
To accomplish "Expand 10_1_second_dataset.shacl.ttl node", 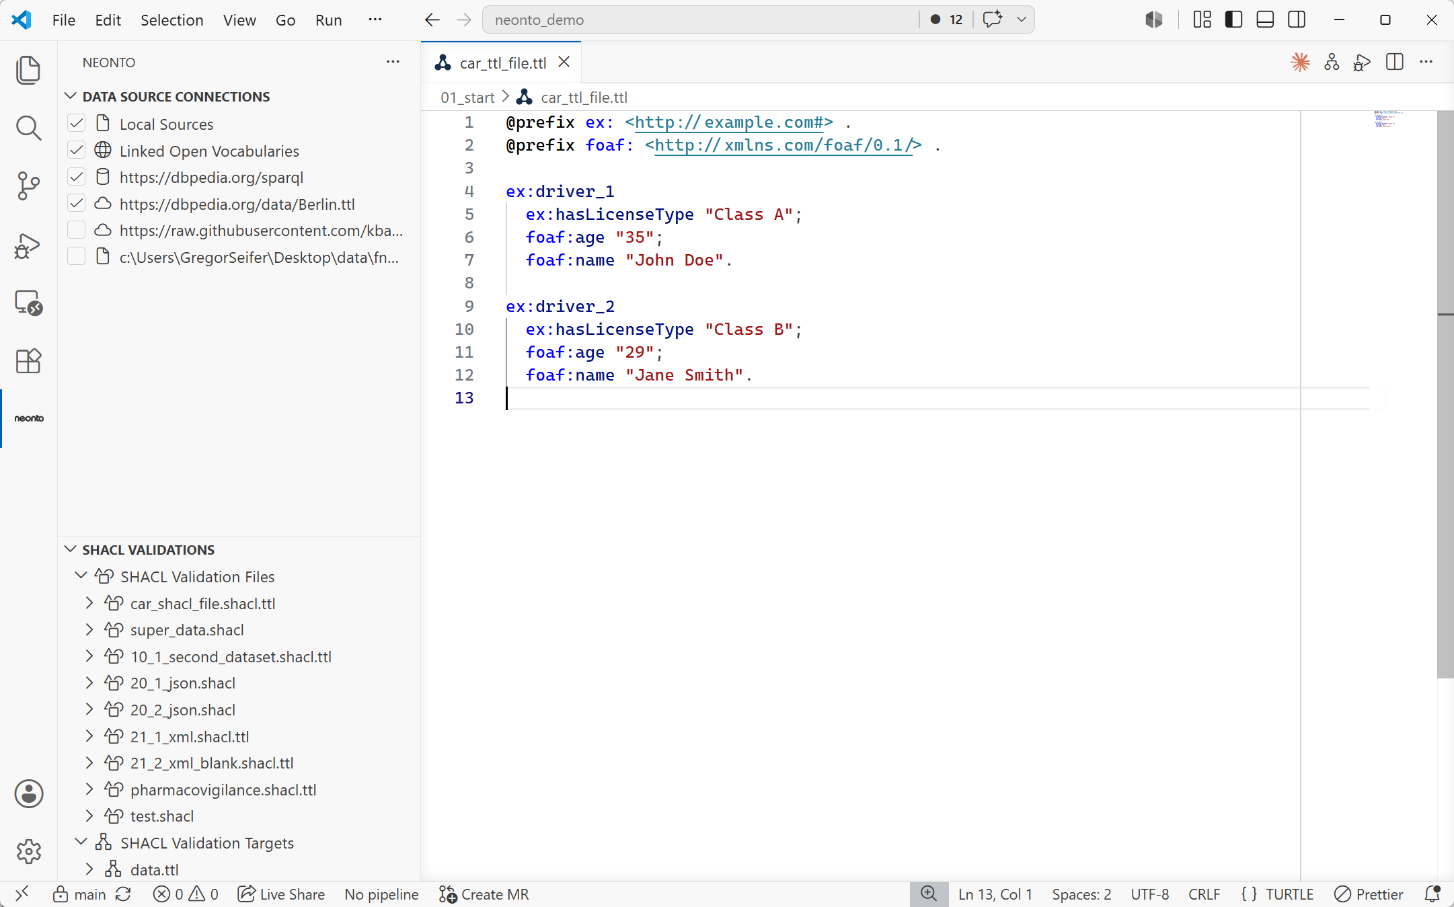I will click(89, 656).
